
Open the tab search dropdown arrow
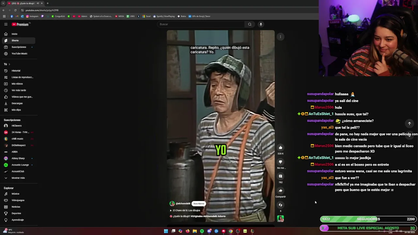(3, 3)
